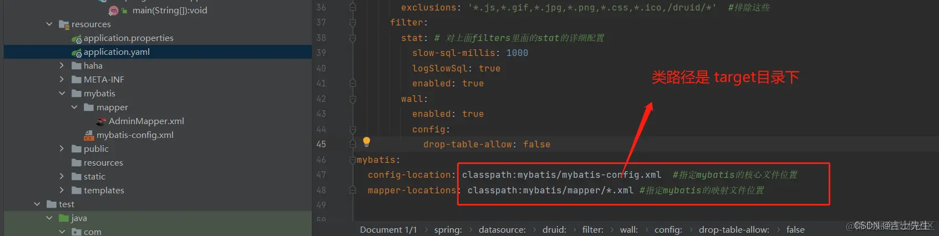The height and width of the screenshot is (236, 939).
Task: Click the templates folder icon
Action: (77, 191)
